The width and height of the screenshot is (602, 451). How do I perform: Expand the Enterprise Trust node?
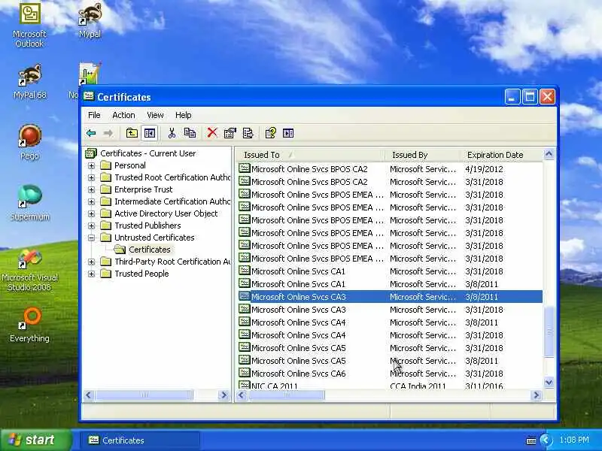(91, 189)
